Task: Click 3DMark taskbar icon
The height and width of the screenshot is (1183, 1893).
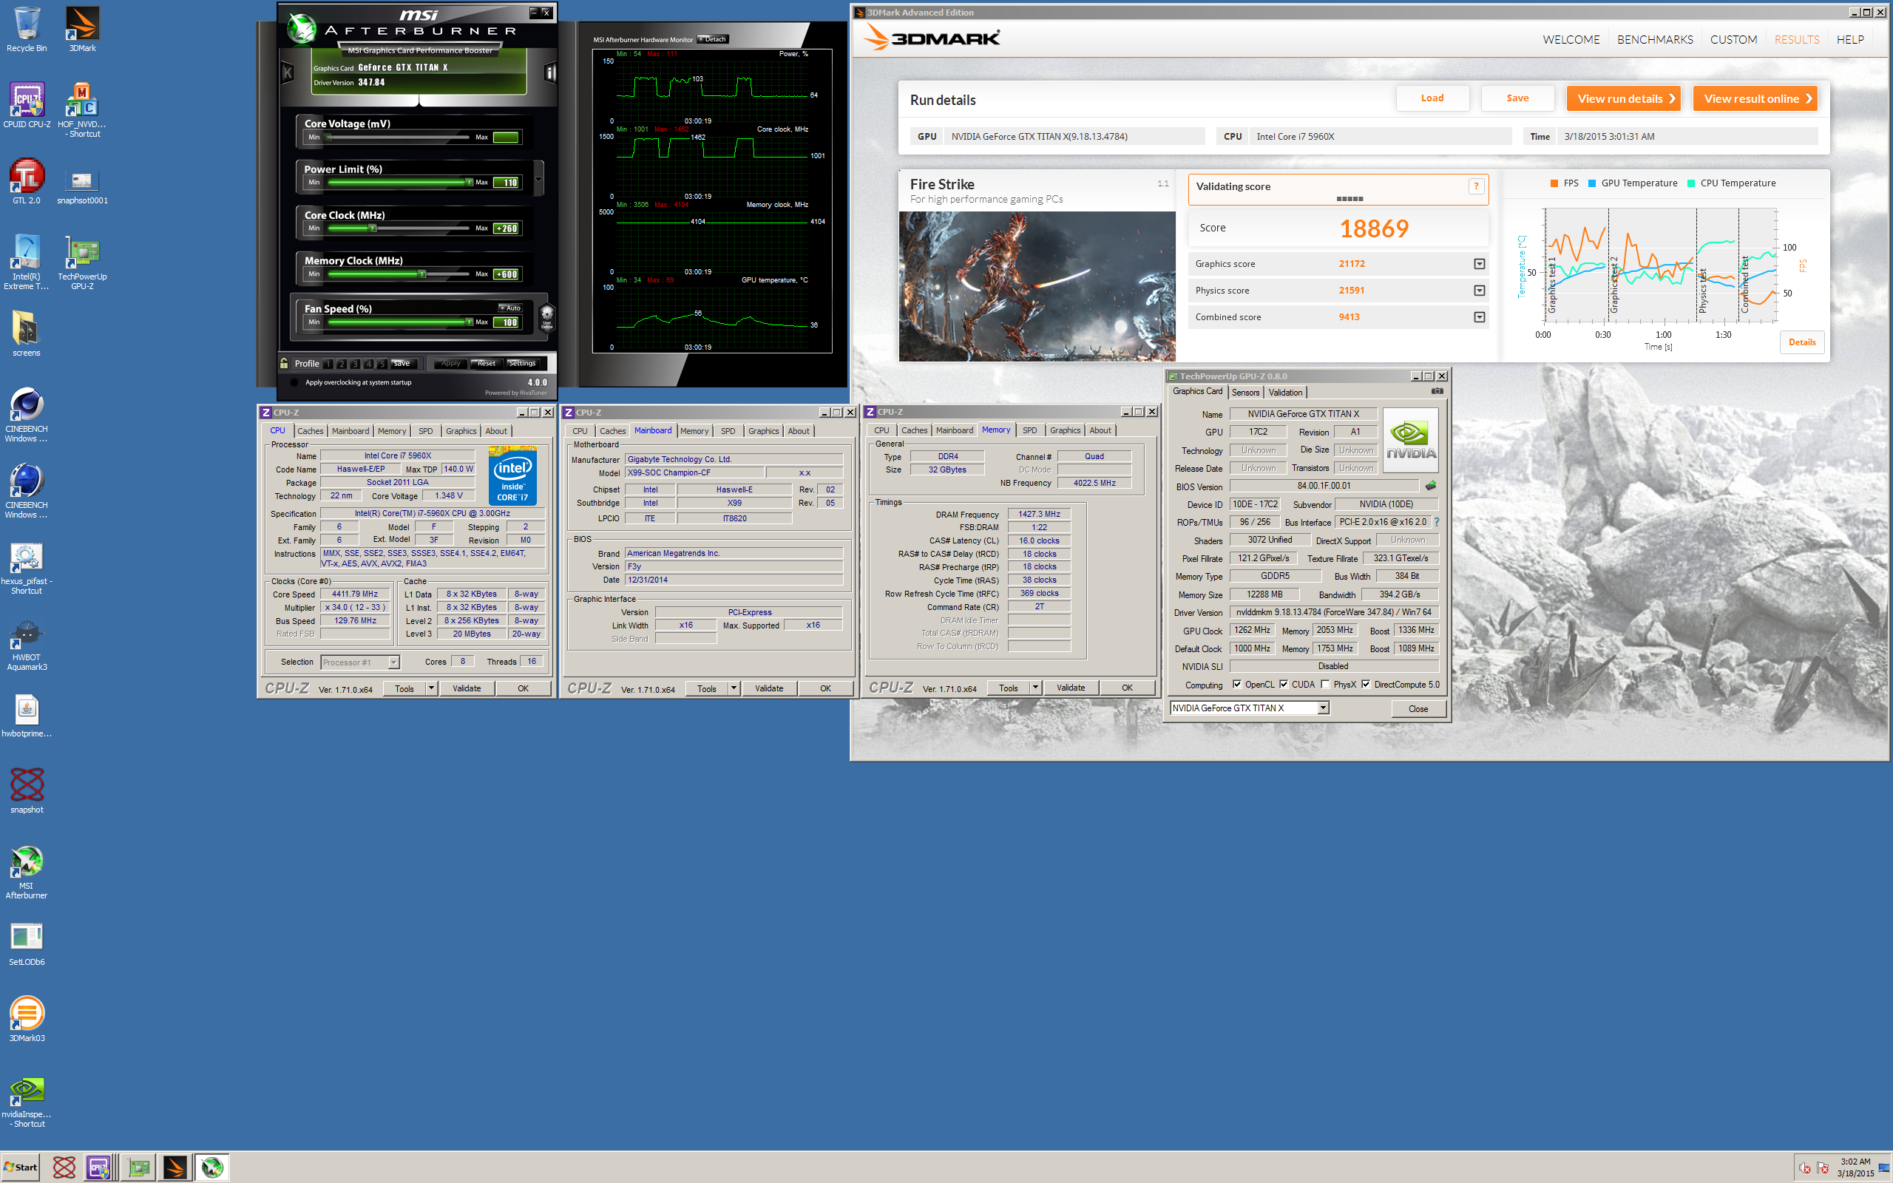Action: click(x=175, y=1167)
